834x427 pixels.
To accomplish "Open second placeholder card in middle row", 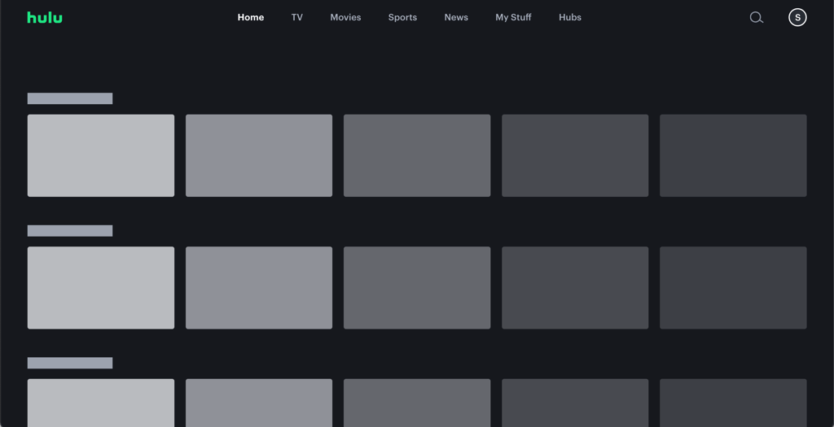I will tap(259, 288).
